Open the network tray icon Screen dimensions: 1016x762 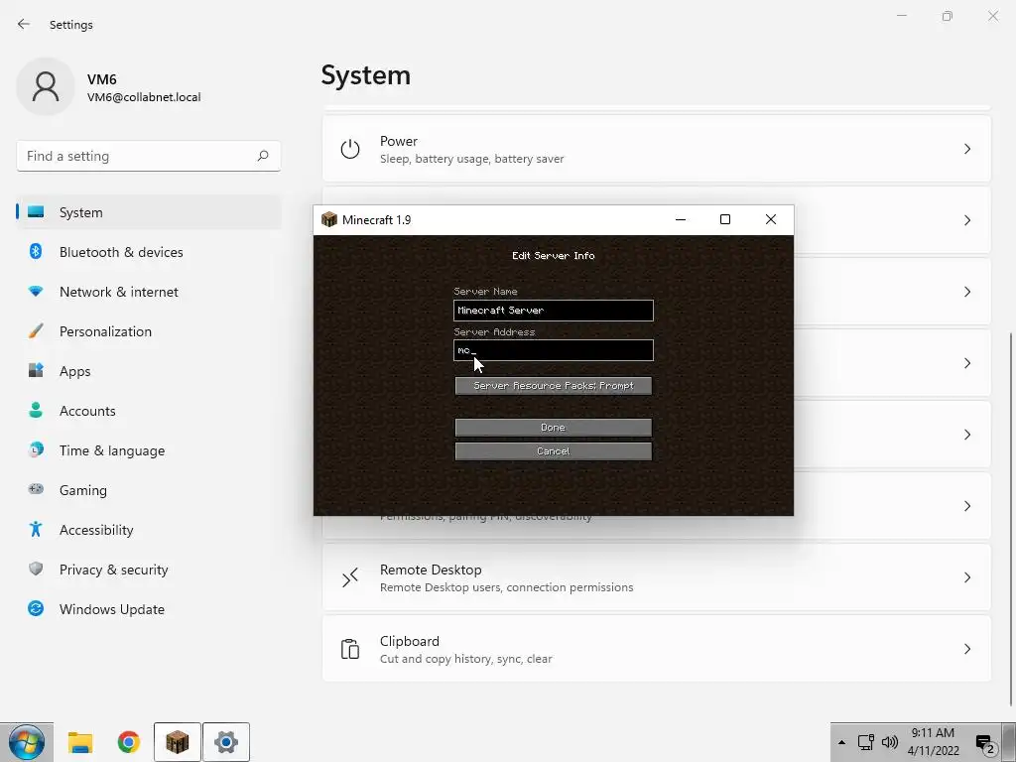click(x=865, y=742)
